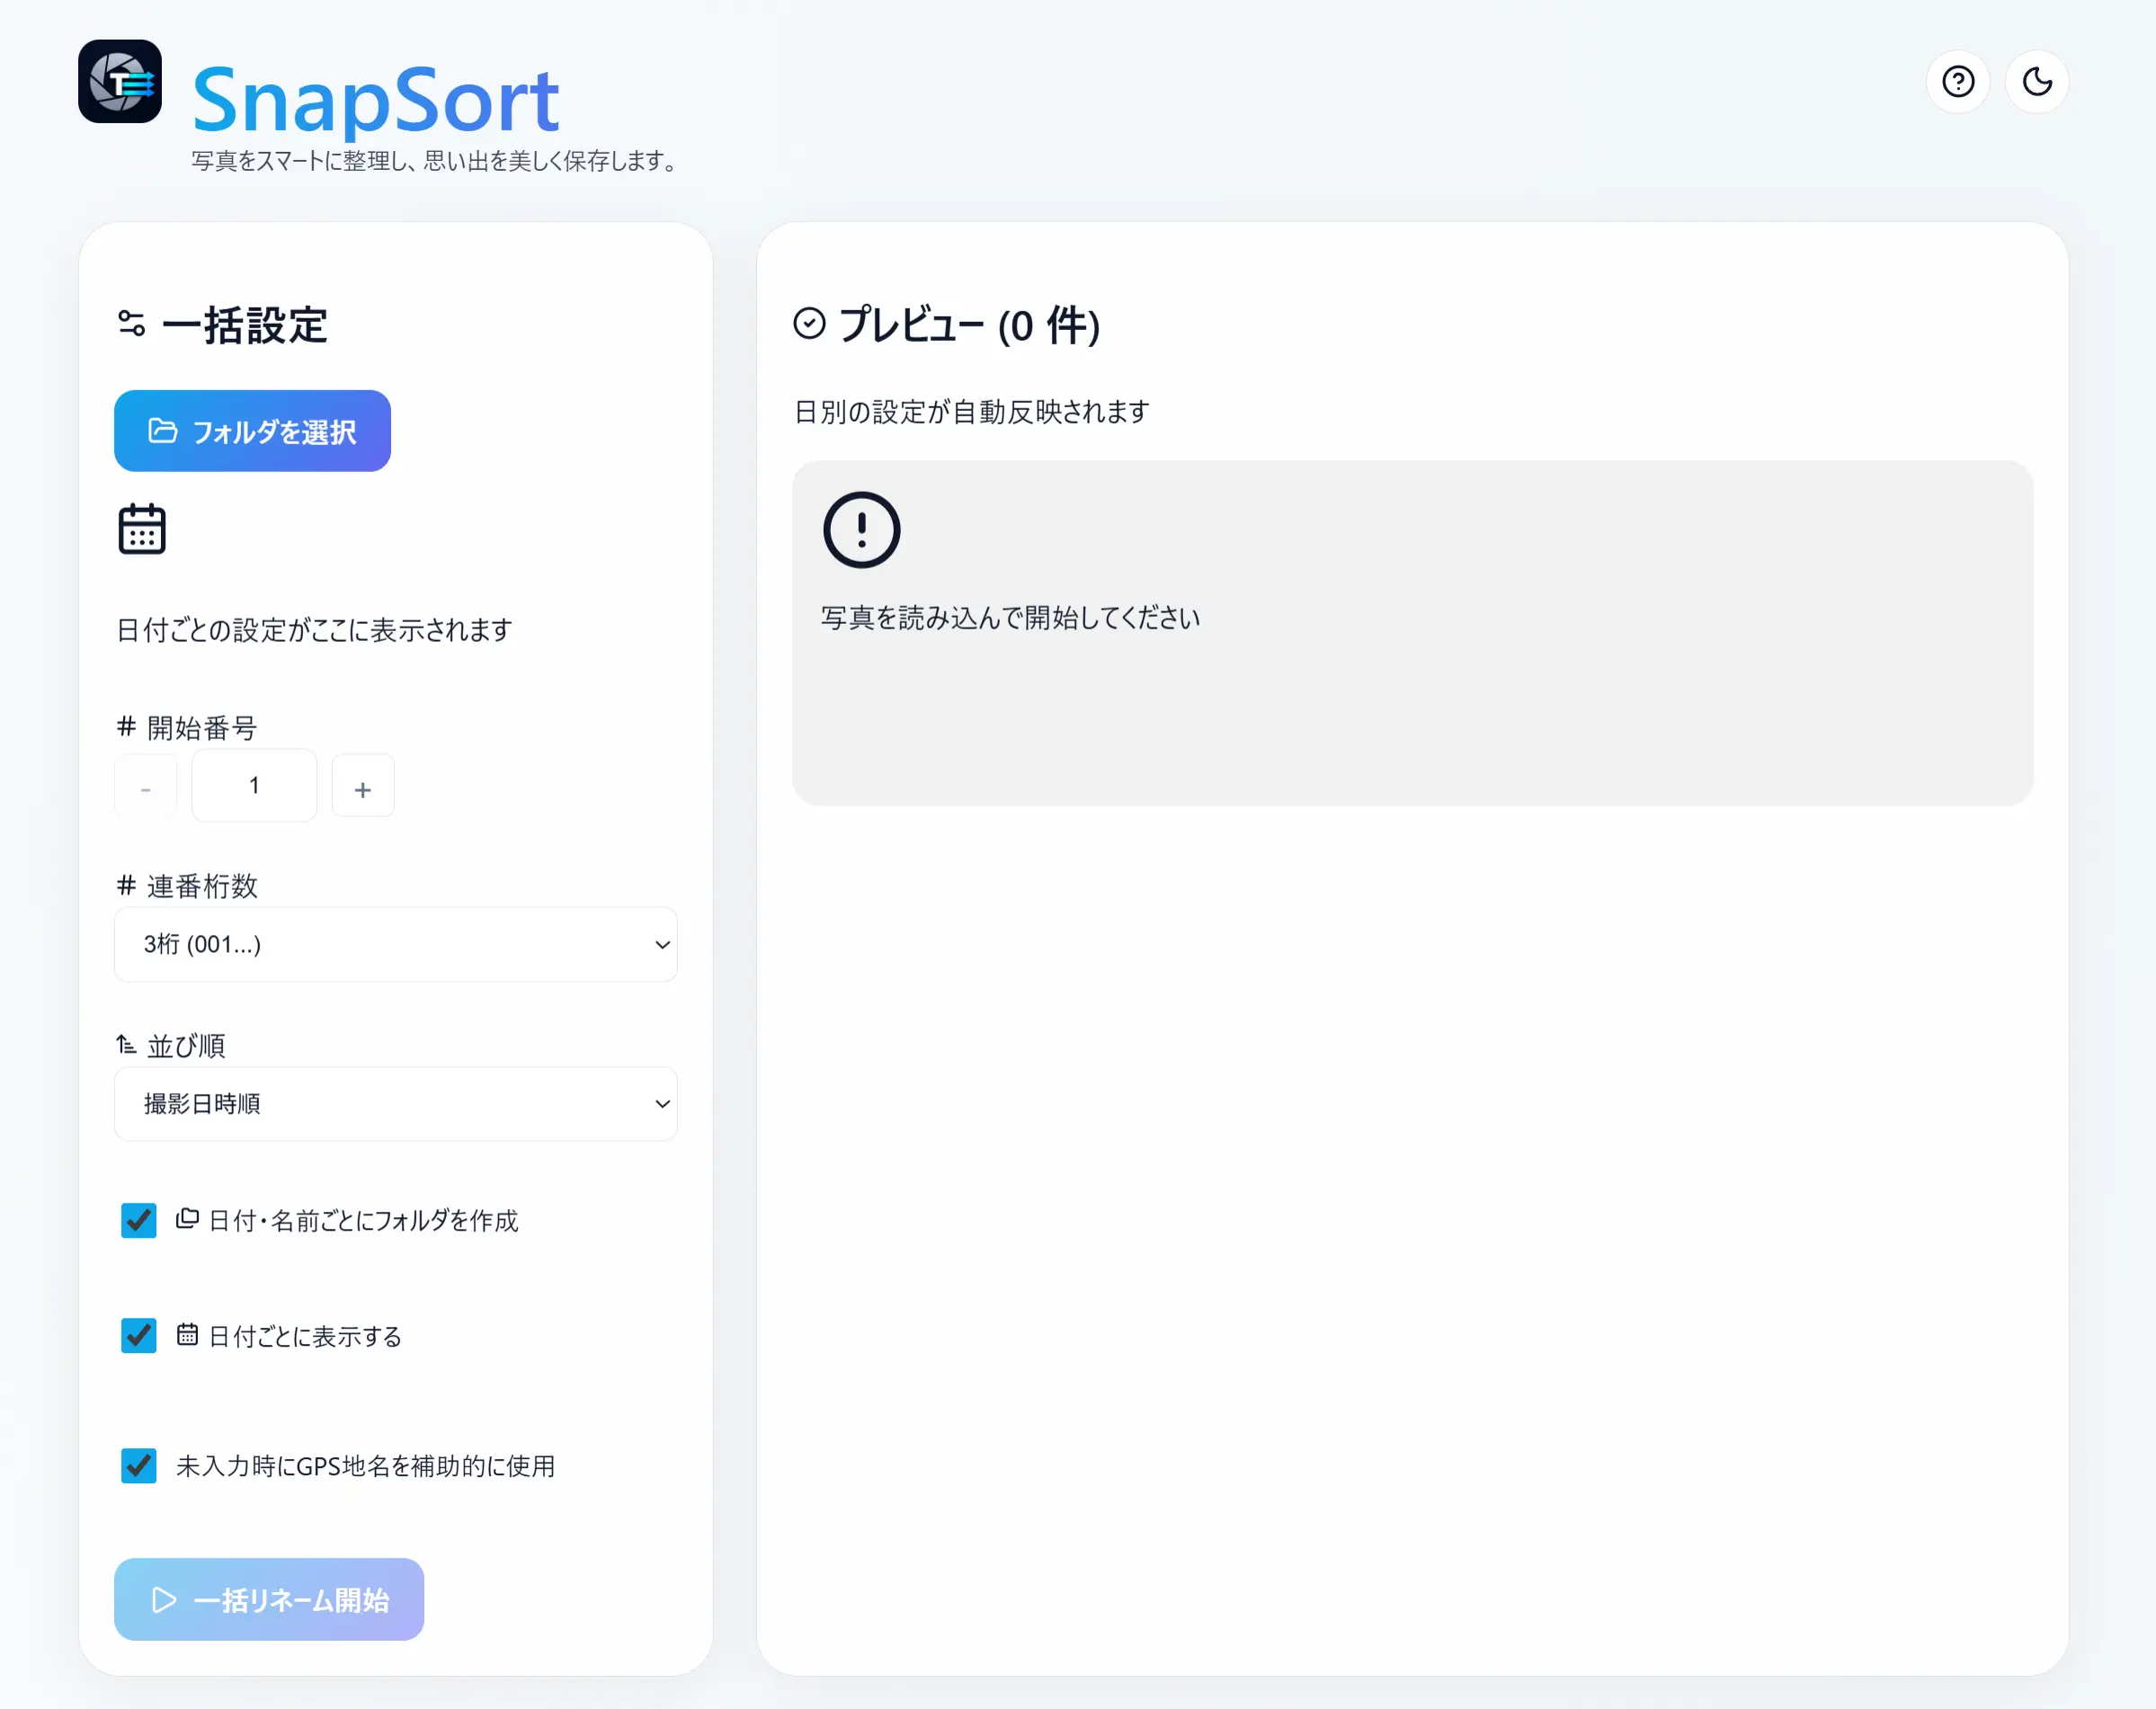Click the SnapSort title text
Viewport: 2156px width, 1709px height.
375,99
